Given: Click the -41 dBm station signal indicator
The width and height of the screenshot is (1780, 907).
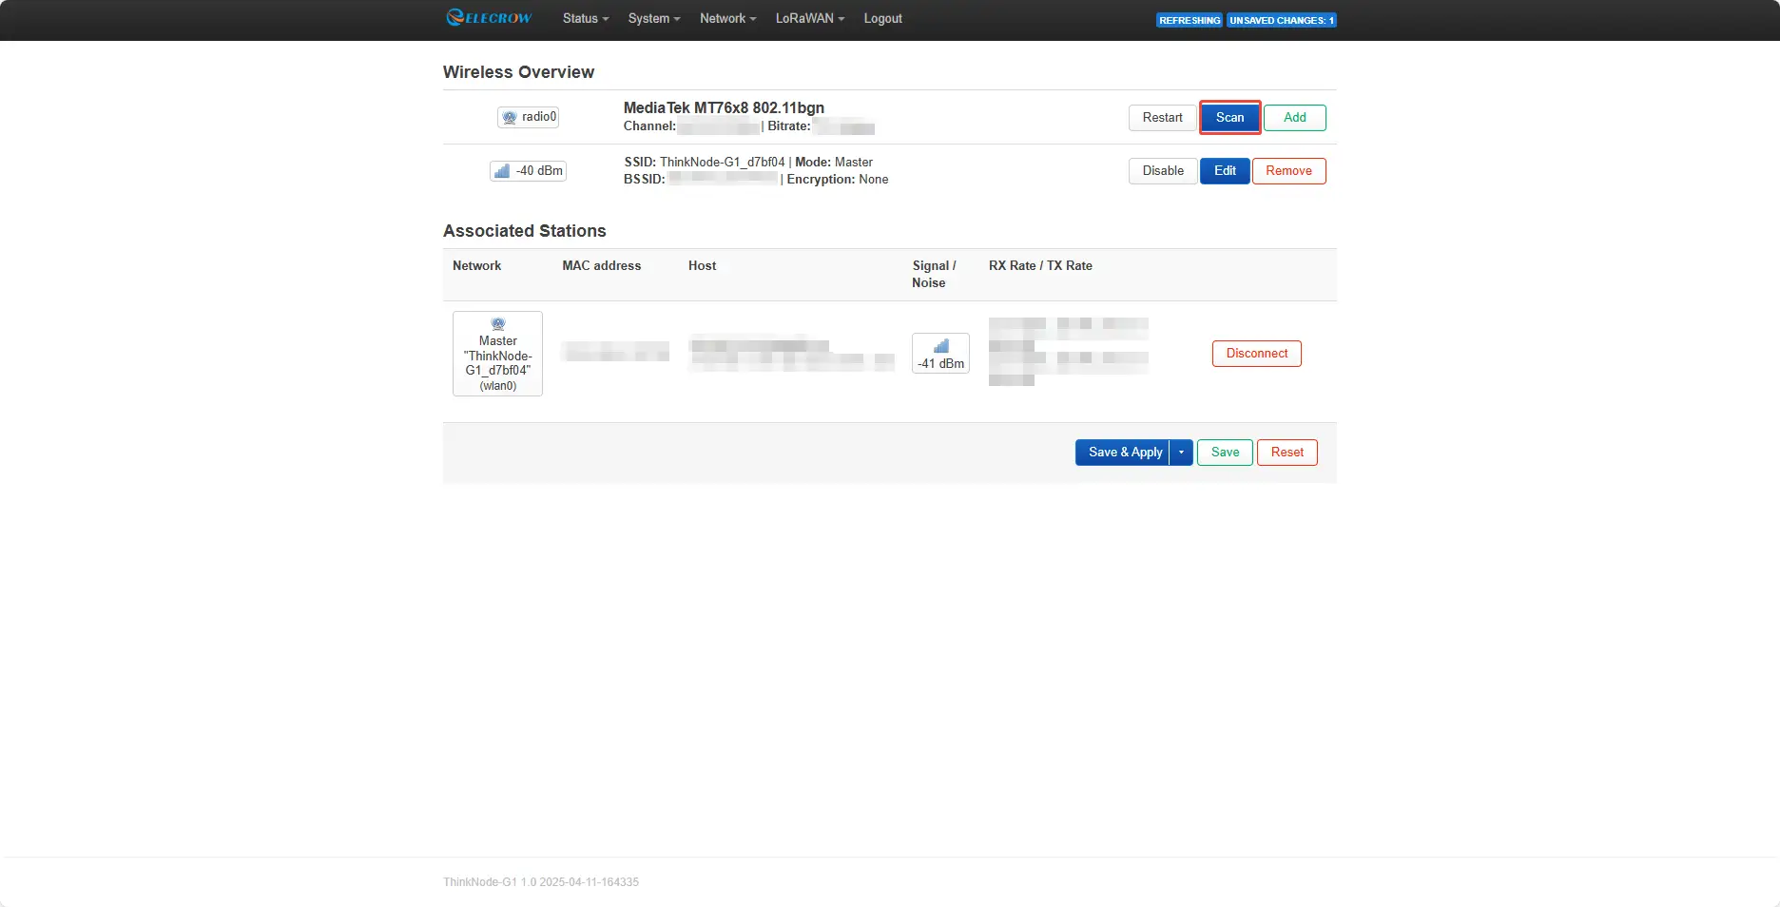Looking at the screenshot, I should point(940,354).
